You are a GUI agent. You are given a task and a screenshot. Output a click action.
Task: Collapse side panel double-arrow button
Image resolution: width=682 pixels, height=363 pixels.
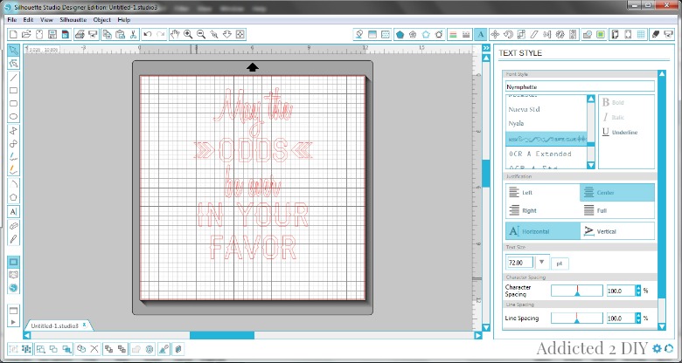[x=486, y=48]
